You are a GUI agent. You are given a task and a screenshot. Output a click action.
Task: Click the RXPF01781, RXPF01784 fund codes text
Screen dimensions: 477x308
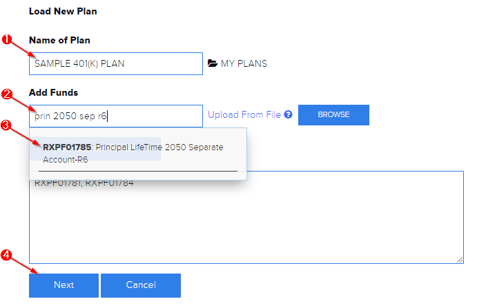click(84, 183)
